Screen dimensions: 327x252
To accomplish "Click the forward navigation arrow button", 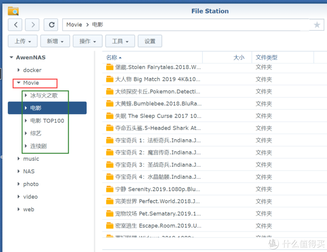I will 32,25.
